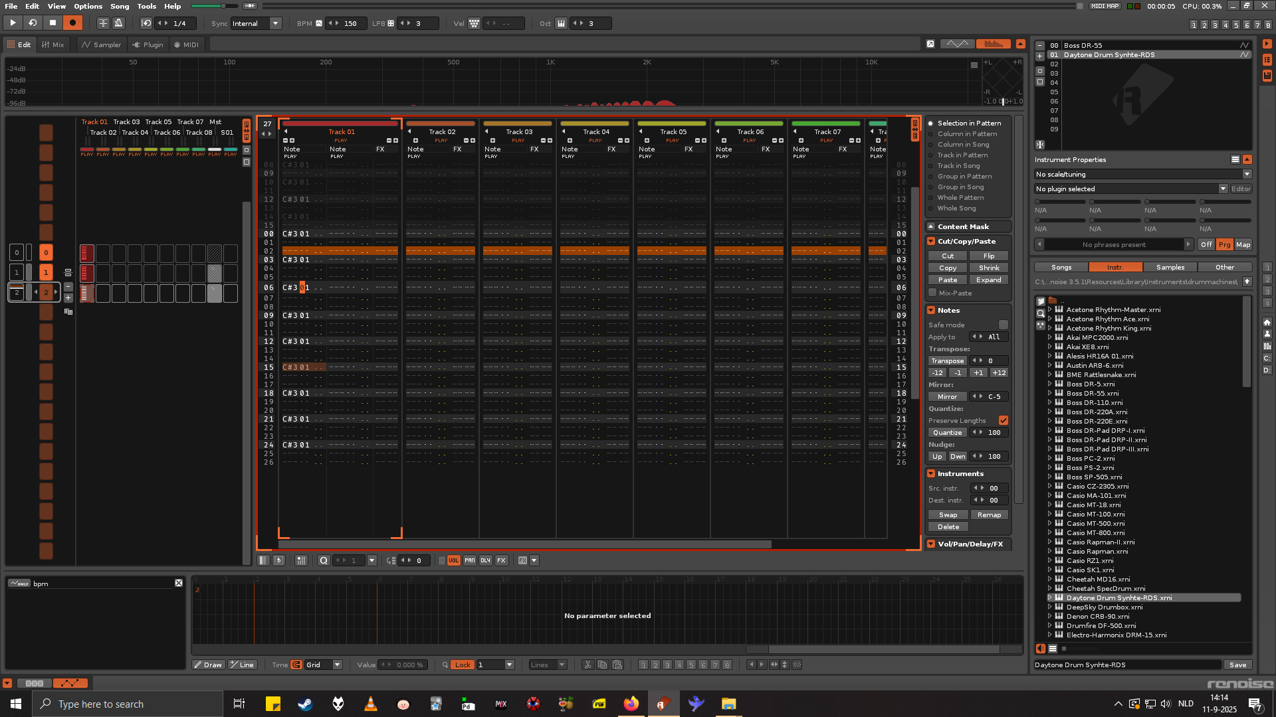Toggle pattern loop button in transport
This screenshot has height=717, width=1276.
coord(32,23)
